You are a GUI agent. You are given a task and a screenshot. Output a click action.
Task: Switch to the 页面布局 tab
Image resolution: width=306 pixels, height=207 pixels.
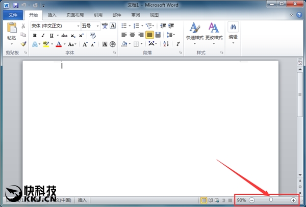(x=75, y=15)
